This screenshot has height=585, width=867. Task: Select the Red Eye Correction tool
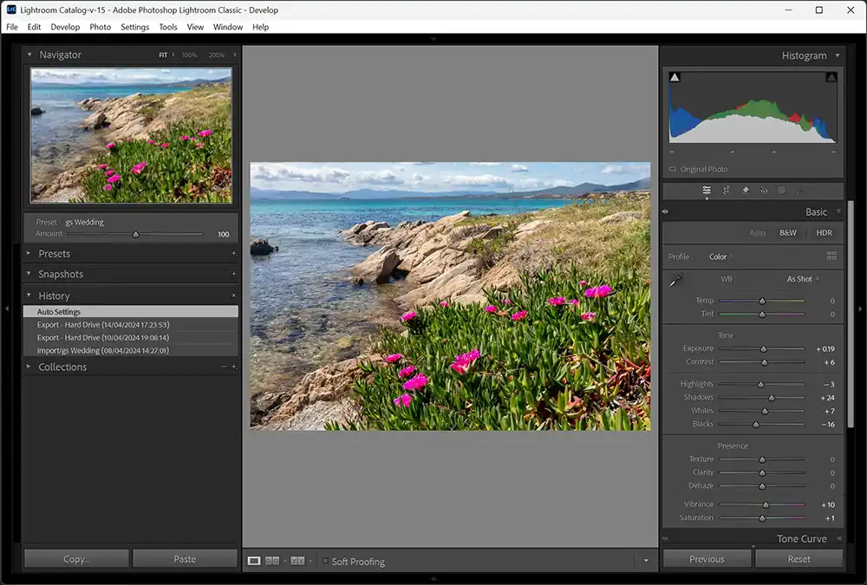click(763, 190)
